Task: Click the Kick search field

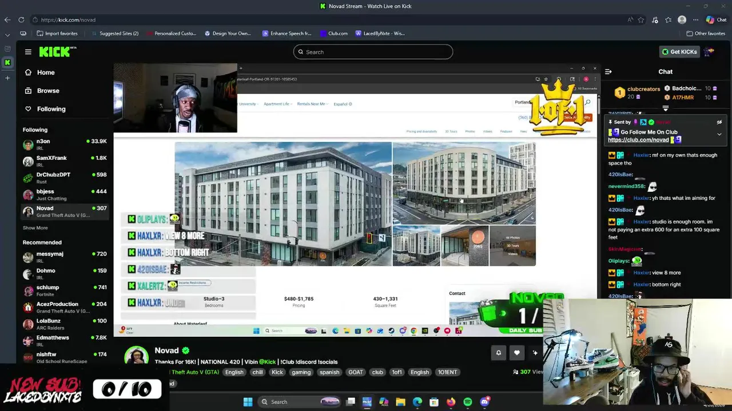Action: click(373, 52)
